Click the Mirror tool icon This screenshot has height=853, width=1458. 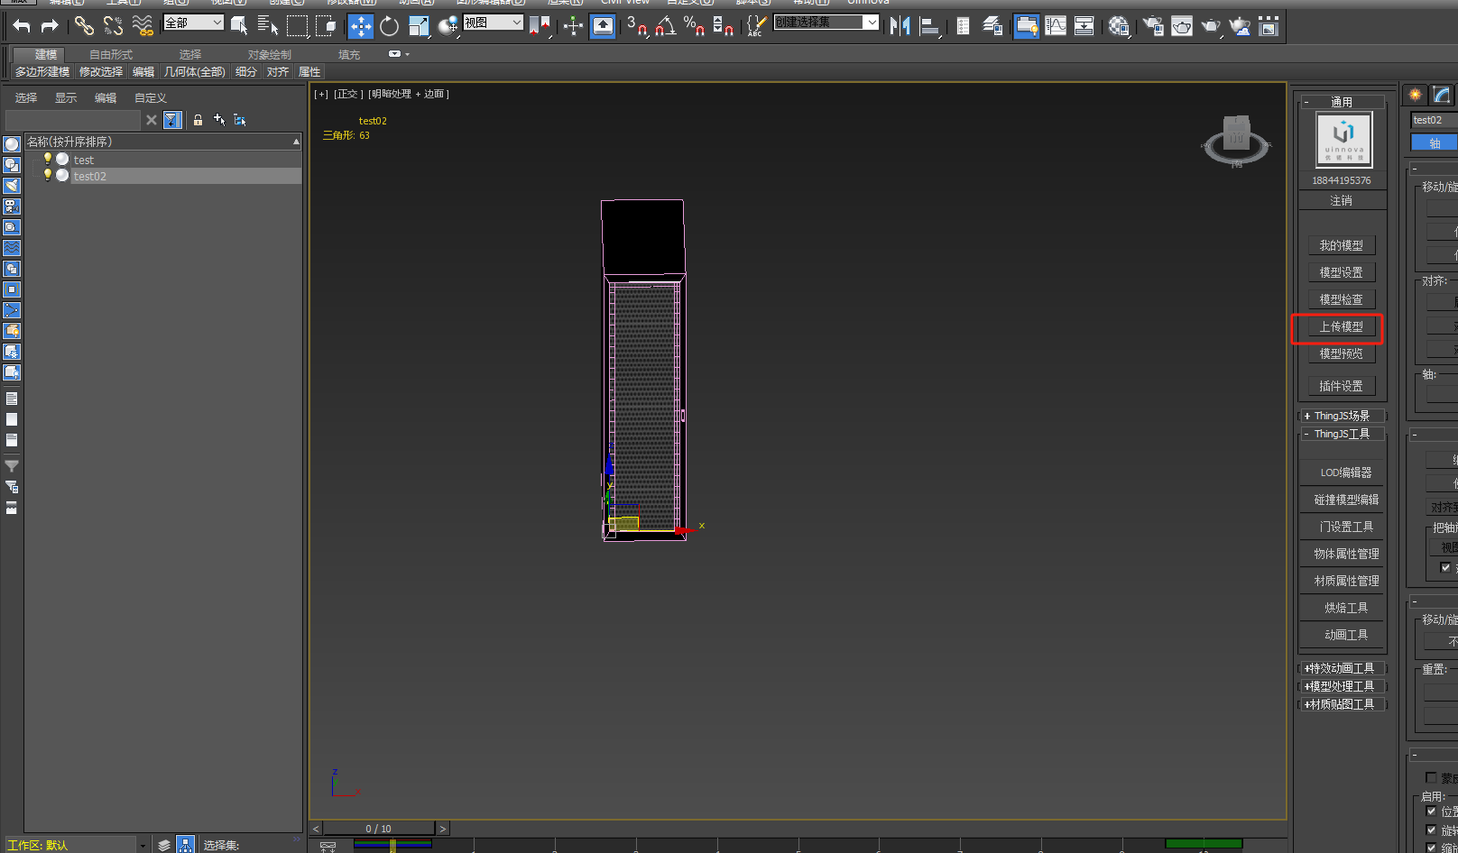[x=900, y=26]
